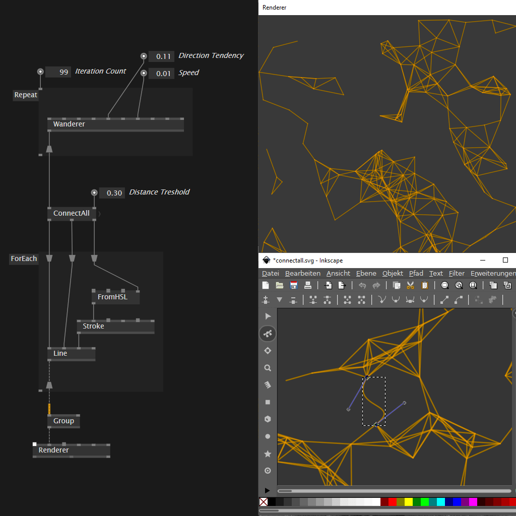The width and height of the screenshot is (516, 516).
Task: Open the Pfad menu
Action: (x=416, y=273)
